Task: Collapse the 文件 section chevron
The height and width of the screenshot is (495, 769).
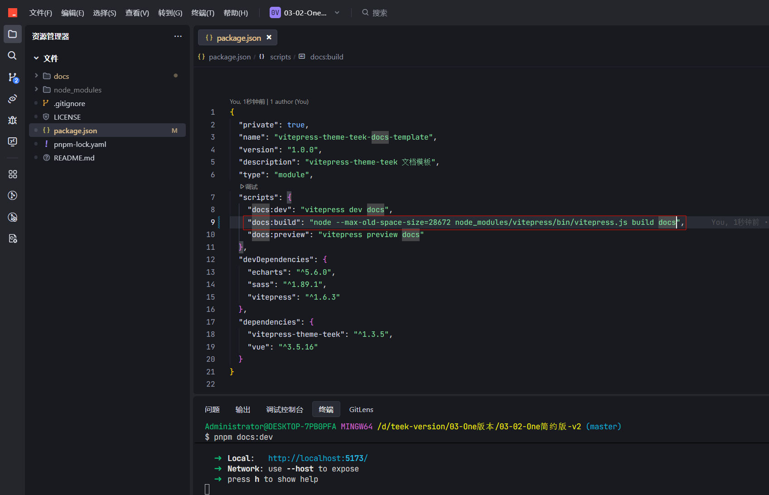Action: pos(36,58)
